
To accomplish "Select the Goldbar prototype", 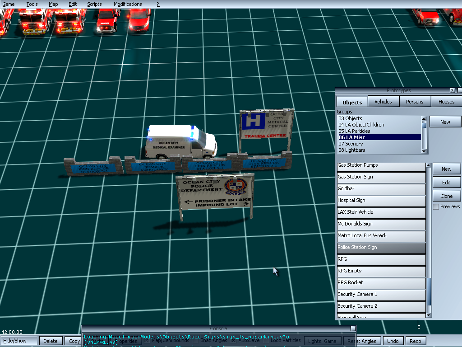I will (381, 189).
